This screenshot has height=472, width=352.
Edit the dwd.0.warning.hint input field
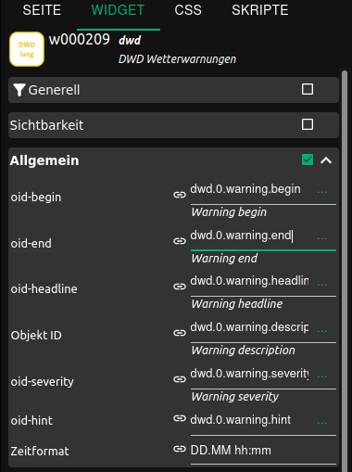click(x=249, y=420)
